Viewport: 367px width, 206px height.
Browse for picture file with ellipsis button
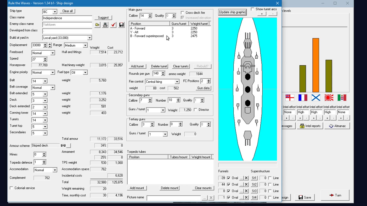(x=204, y=198)
